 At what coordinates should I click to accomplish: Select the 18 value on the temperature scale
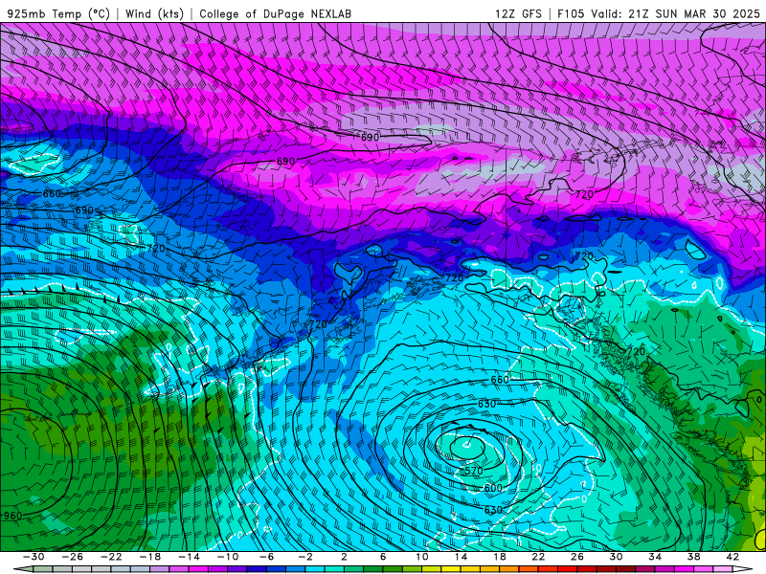pos(499,557)
